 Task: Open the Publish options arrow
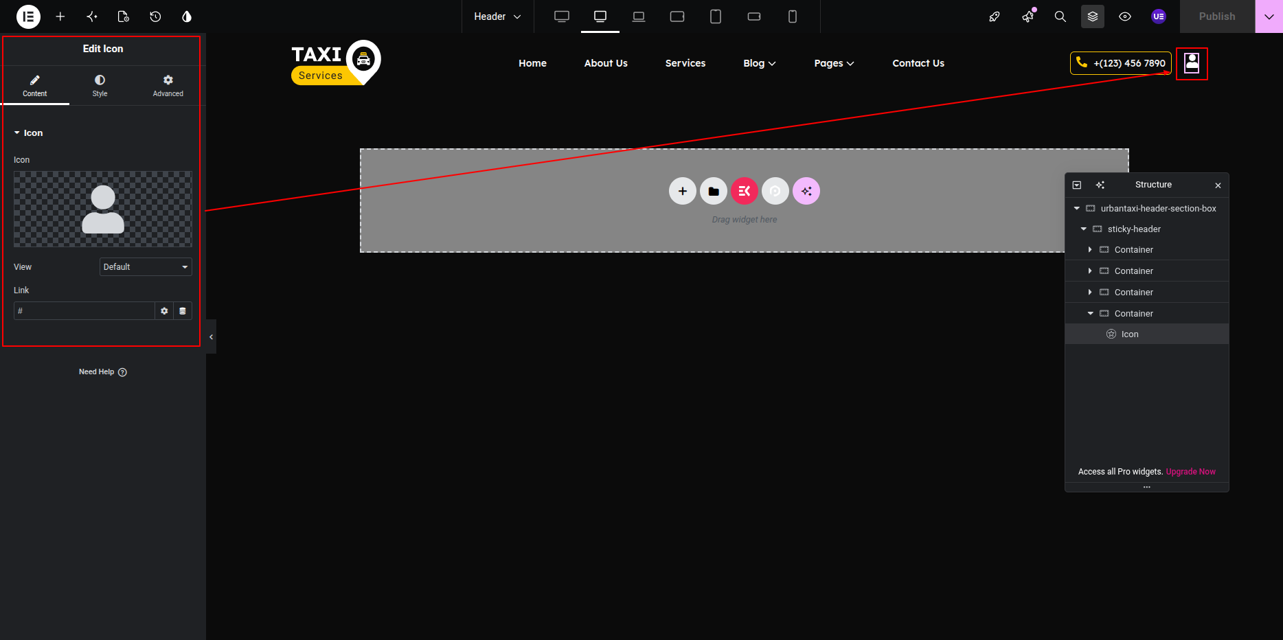[1269, 16]
